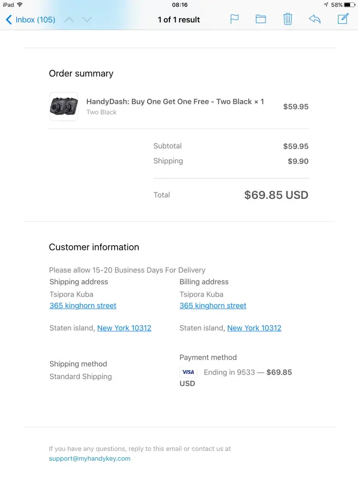The height and width of the screenshot is (478, 358).
Task: Tap the battery status indicator
Action: [350, 5]
